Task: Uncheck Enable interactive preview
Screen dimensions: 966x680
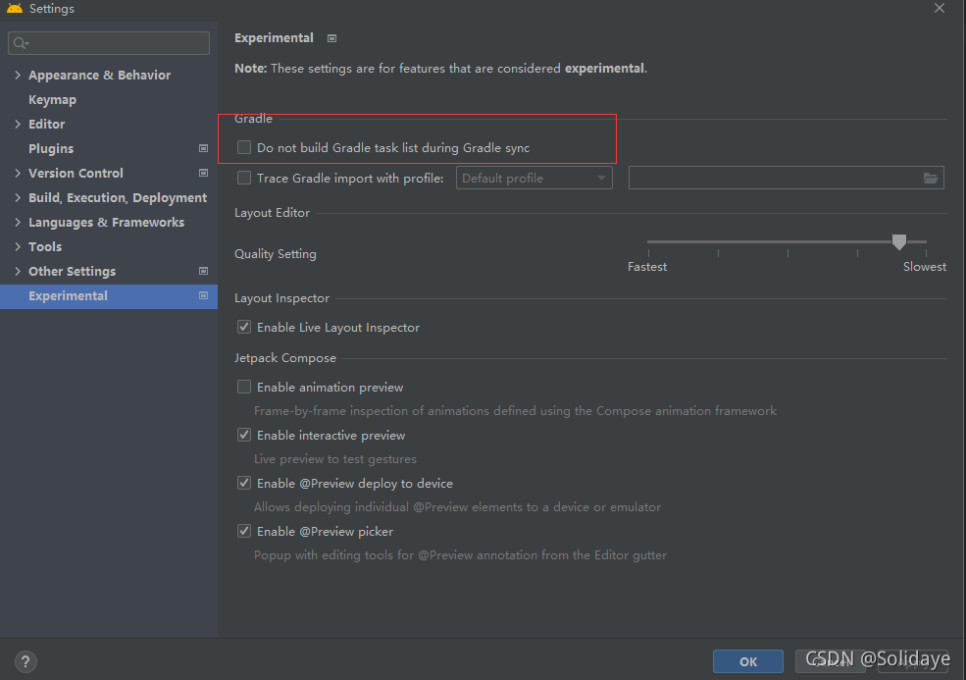Action: point(244,435)
